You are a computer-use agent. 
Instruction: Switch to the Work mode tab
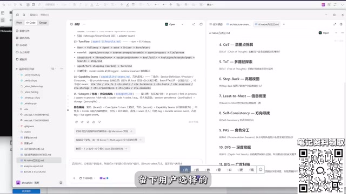(19, 23)
